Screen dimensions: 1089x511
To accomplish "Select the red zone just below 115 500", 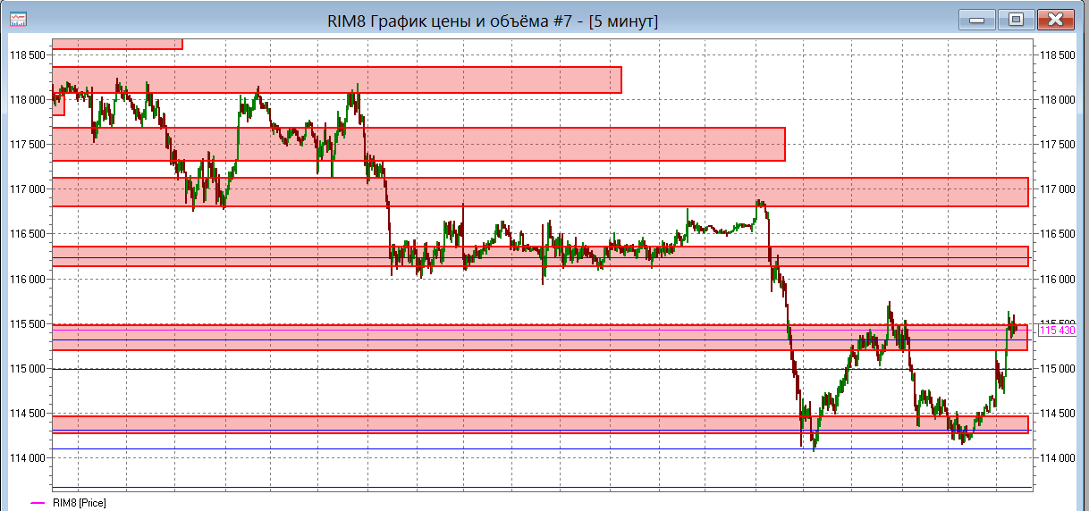I will [x=540, y=338].
